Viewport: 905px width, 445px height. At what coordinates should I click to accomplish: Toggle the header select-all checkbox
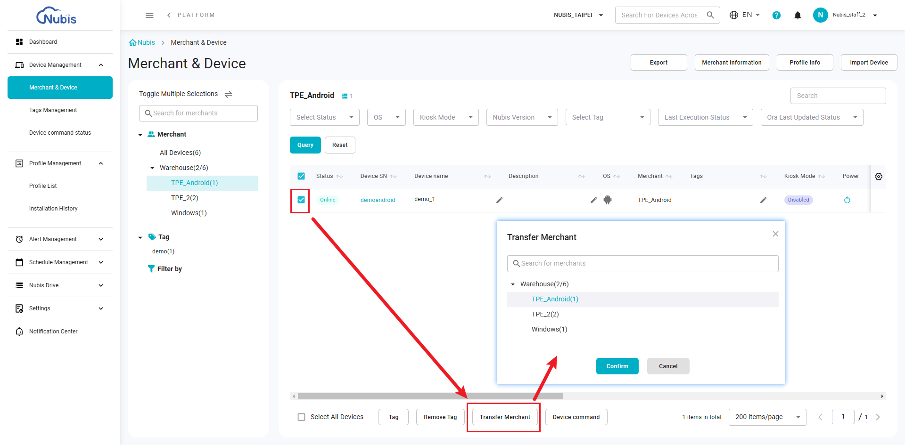(x=301, y=176)
